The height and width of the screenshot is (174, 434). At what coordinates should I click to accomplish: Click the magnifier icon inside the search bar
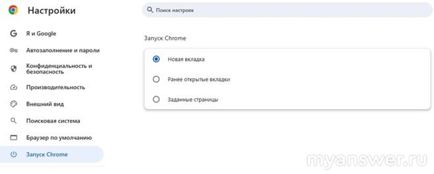coord(150,10)
